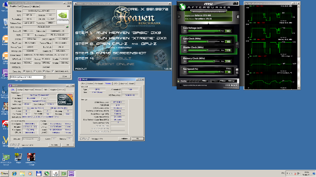Select Afterburner profile slot 1
Image resolution: width=316 pixels, height=177 pixels.
click(188, 81)
